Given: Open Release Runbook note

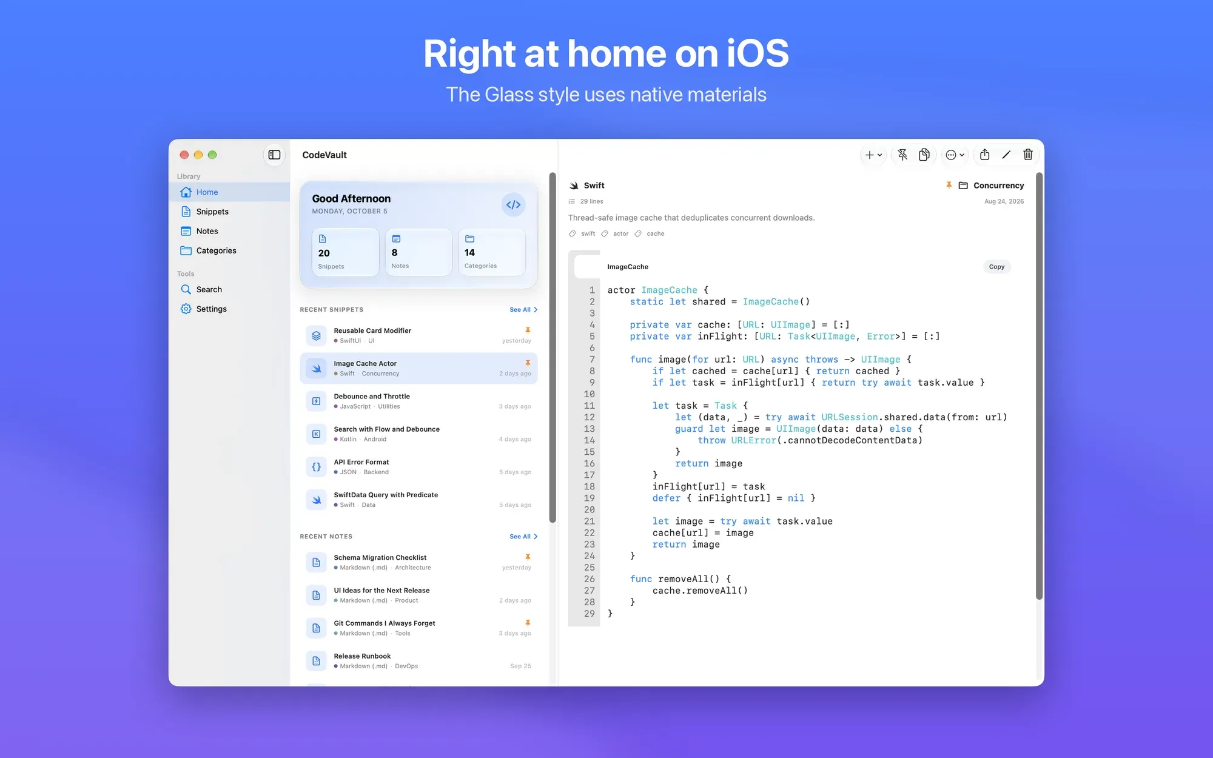Looking at the screenshot, I should click(418, 661).
